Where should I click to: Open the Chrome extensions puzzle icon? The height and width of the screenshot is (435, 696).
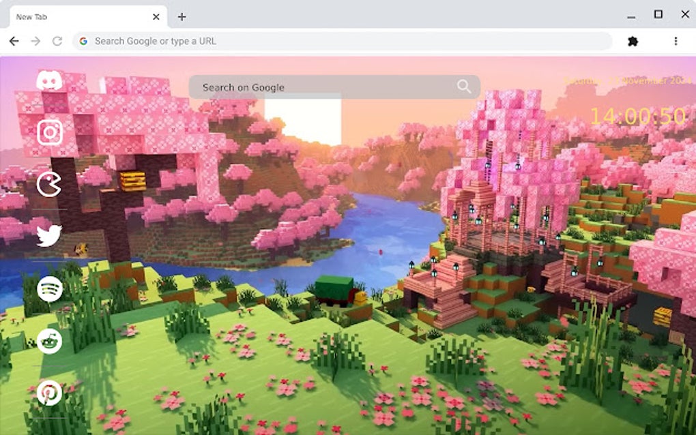click(x=633, y=41)
